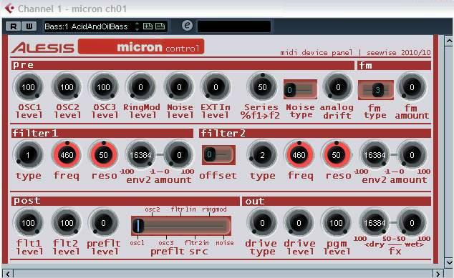Screen dimensions: 454x278
Task: Click the filter1 reso red knob
Action: tap(103, 155)
